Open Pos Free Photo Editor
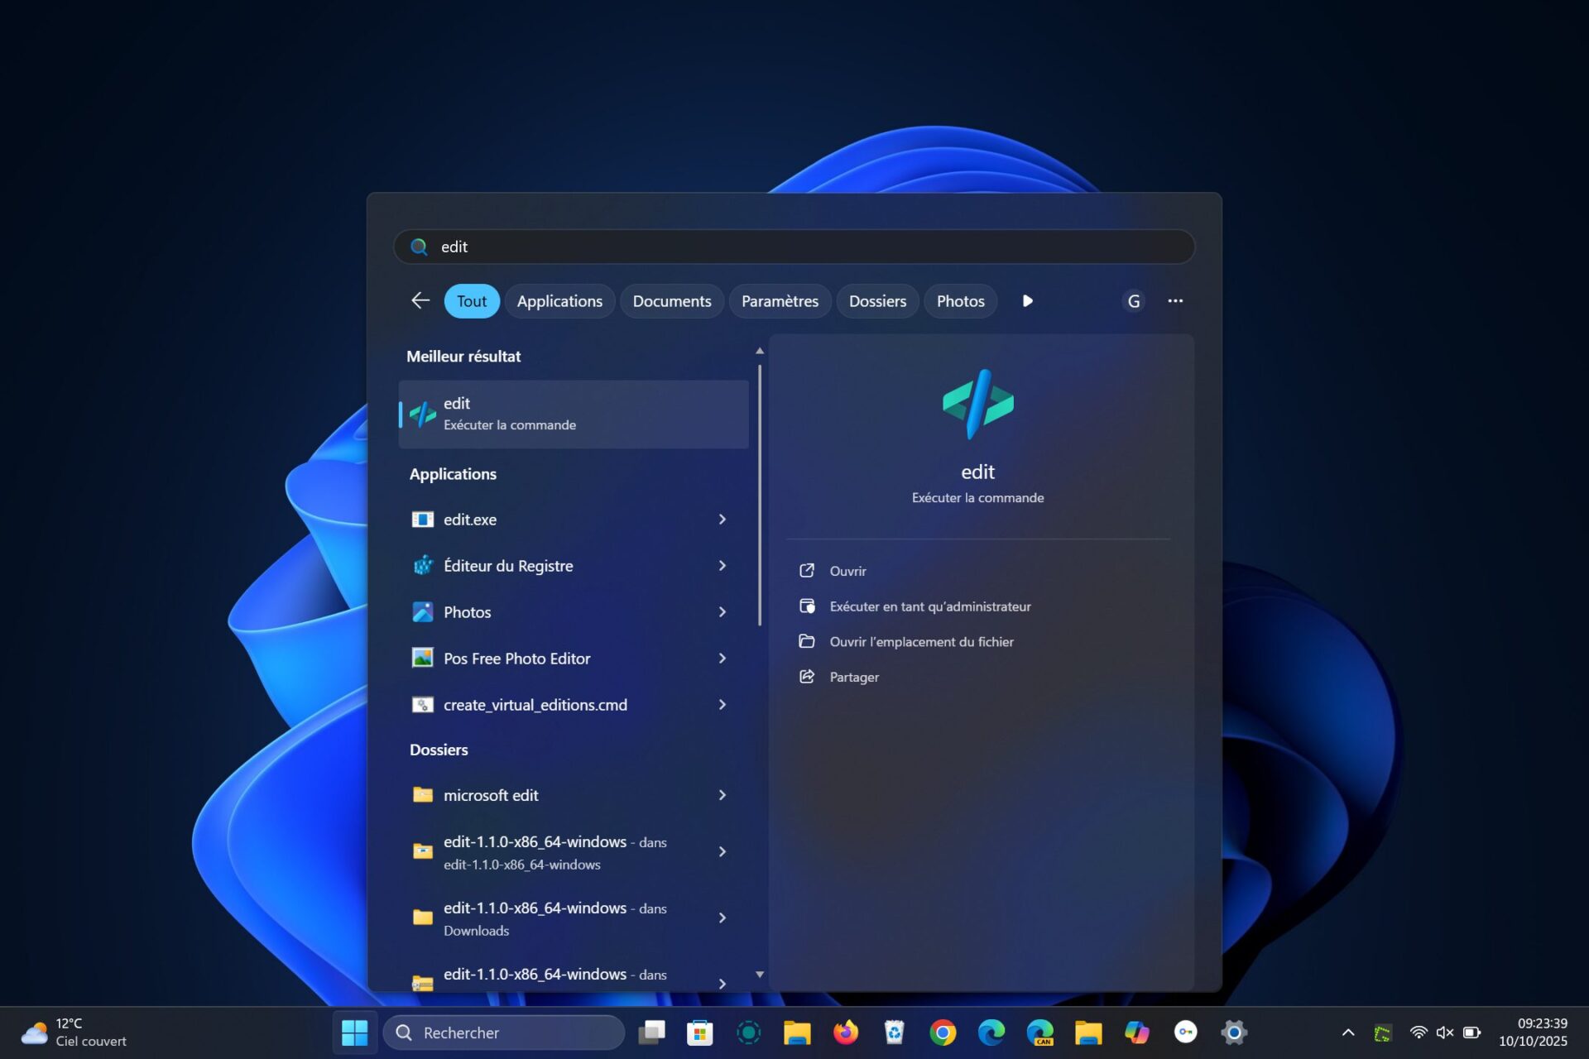This screenshot has width=1589, height=1059. (516, 659)
